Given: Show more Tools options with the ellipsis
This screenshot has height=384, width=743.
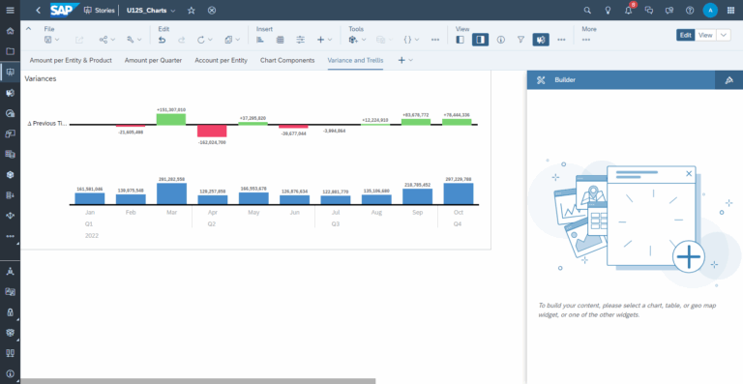Looking at the screenshot, I should click(435, 40).
